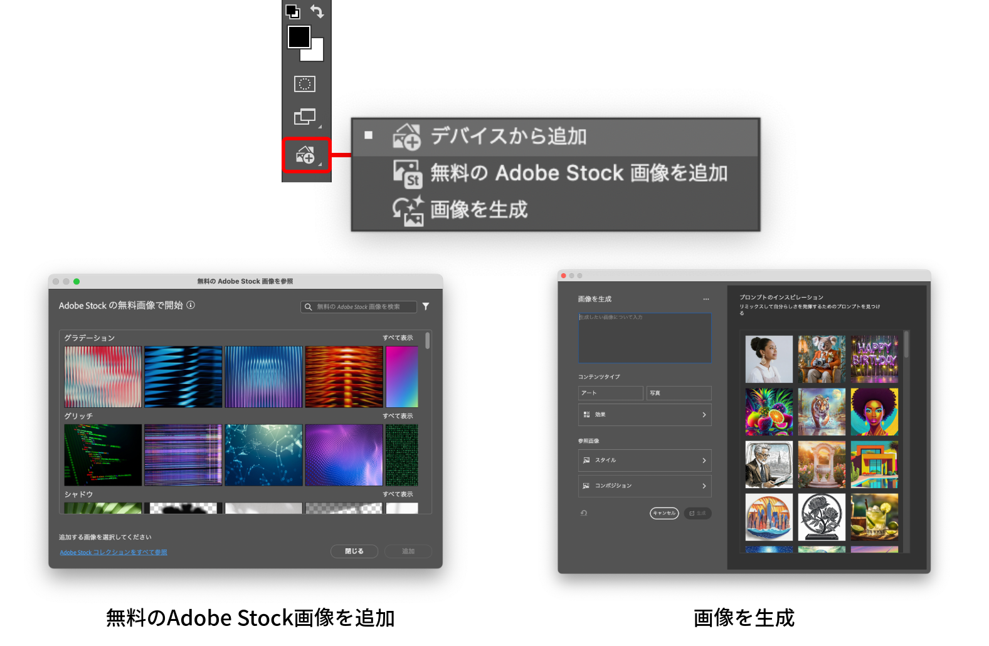Click the filter funnel icon in Adobe Stock dialog

click(x=426, y=306)
